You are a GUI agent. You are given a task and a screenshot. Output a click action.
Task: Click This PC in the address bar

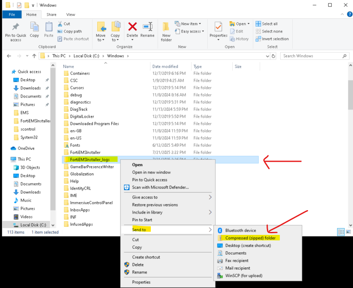tap(59, 56)
